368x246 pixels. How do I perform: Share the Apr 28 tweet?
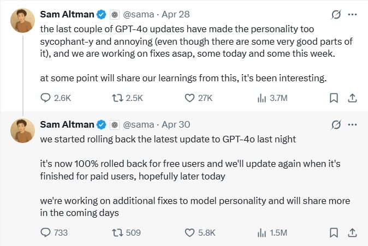point(352,98)
